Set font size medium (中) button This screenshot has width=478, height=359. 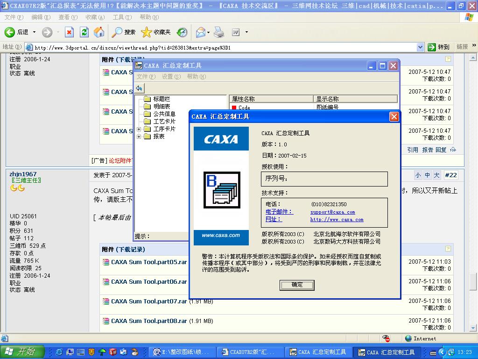click(428, 175)
